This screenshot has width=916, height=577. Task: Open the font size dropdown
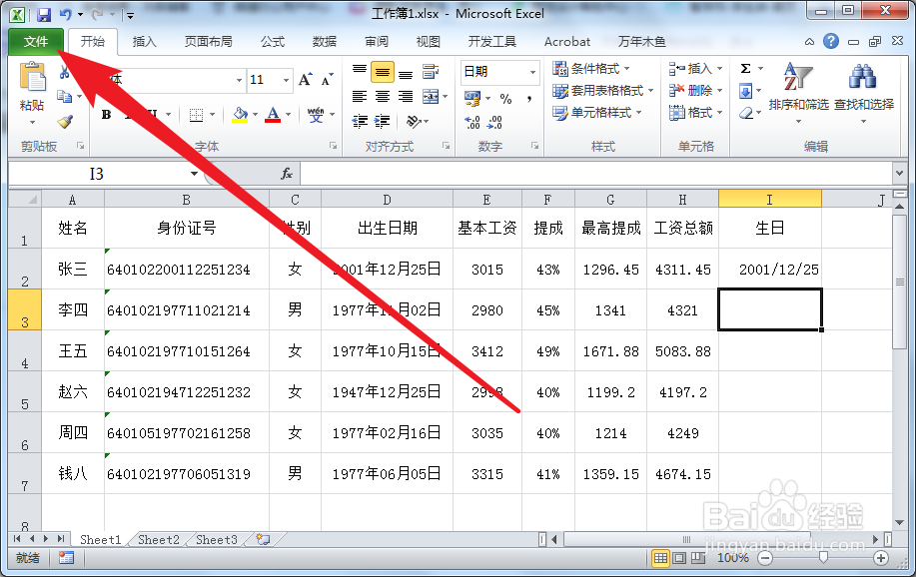coord(284,80)
